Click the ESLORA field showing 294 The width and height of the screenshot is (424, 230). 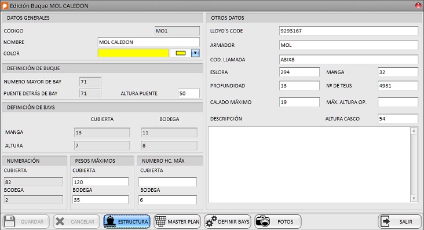pyautogui.click(x=299, y=72)
